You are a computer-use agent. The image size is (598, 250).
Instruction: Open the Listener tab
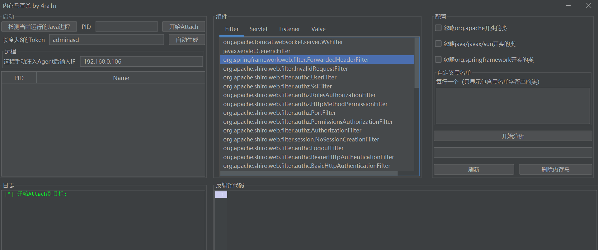[x=289, y=29]
